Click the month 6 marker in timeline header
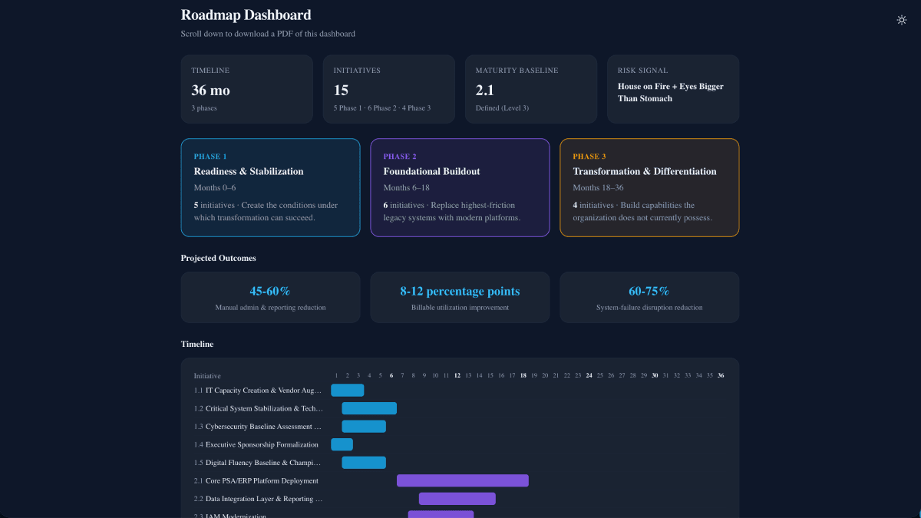921x518 pixels. click(x=391, y=375)
